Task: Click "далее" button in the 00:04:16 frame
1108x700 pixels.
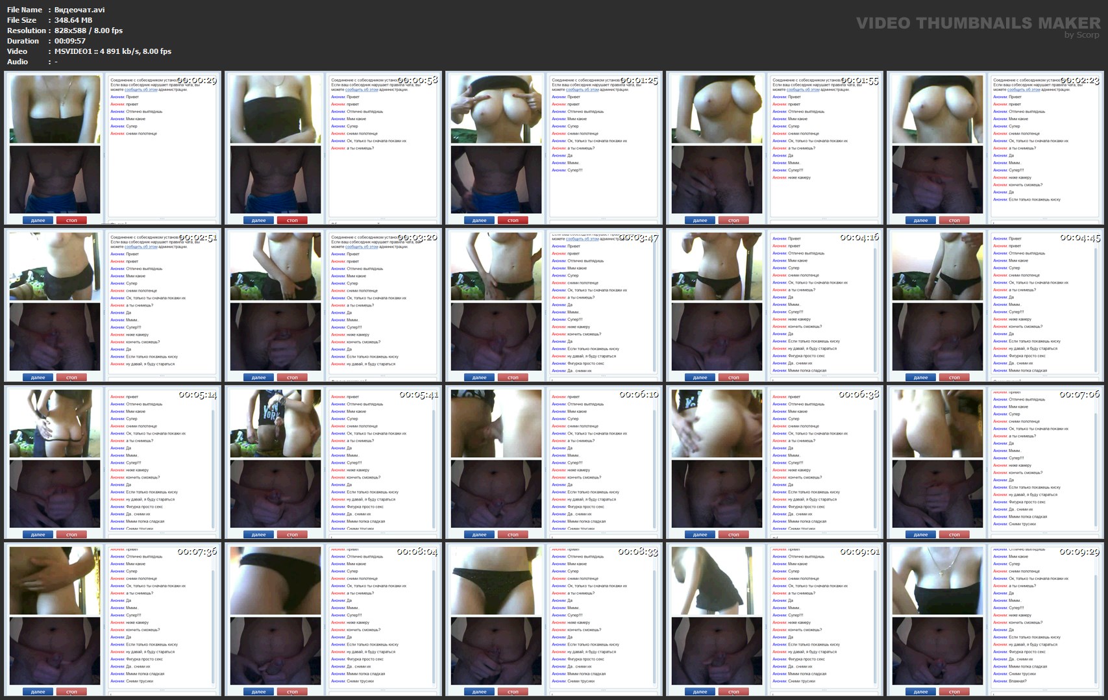Action: click(x=700, y=377)
